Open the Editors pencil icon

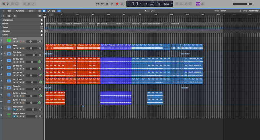click(33, 4)
